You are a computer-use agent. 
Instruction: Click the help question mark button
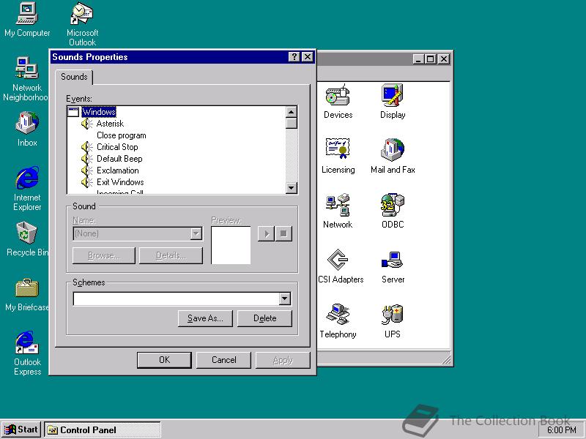point(294,57)
